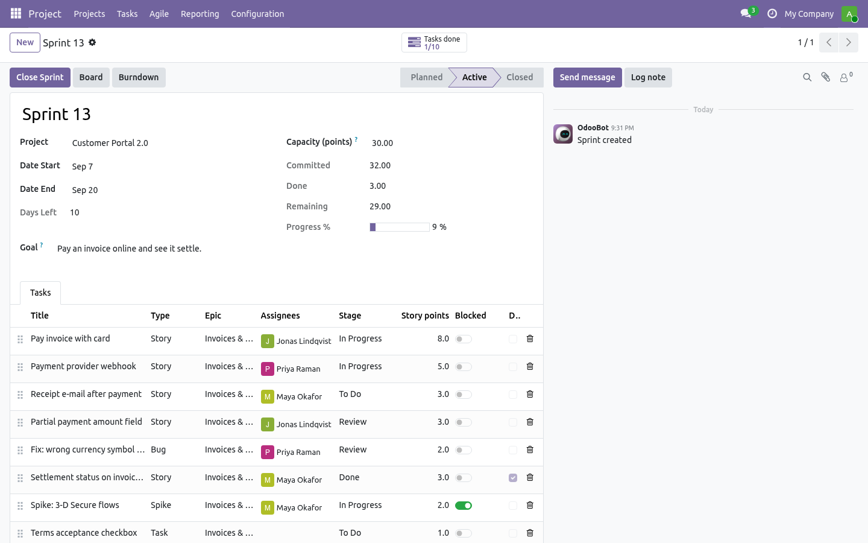Image resolution: width=868 pixels, height=543 pixels.
Task: Attach files using the paperclip icon
Action: point(826,77)
